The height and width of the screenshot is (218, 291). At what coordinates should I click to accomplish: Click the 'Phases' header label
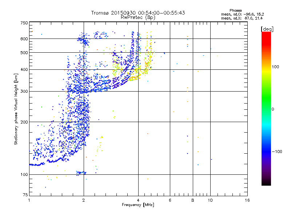235,11
